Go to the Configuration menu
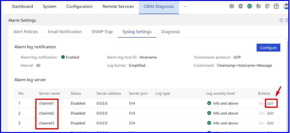Screen dimensions: 290x133 [79, 7]
